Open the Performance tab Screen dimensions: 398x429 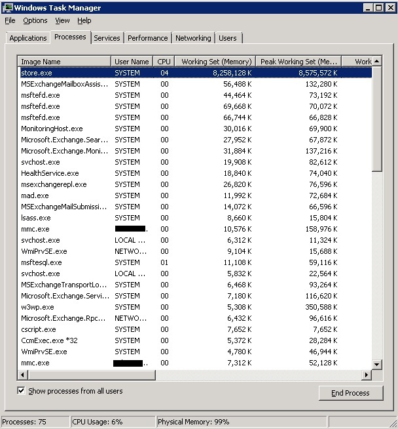[148, 38]
